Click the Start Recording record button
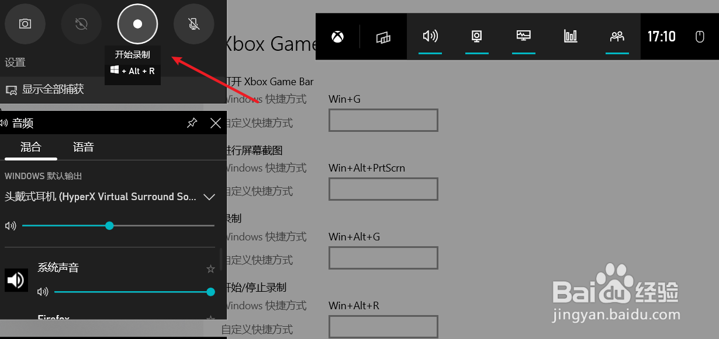The image size is (719, 339). click(137, 24)
